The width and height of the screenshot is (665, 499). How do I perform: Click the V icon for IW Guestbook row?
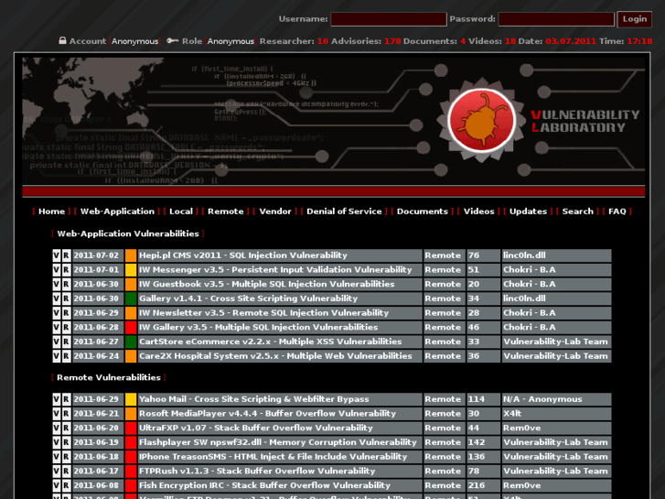click(57, 285)
